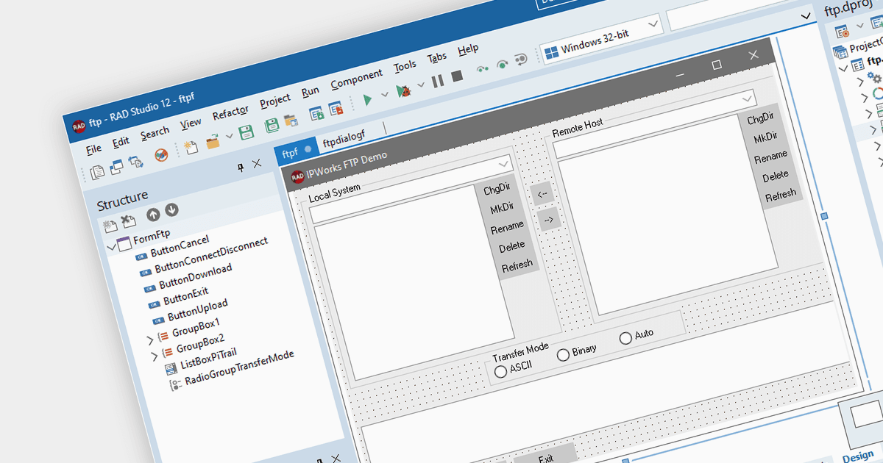
Task: Click the Structure panel move-up arrow
Action: pos(153,215)
